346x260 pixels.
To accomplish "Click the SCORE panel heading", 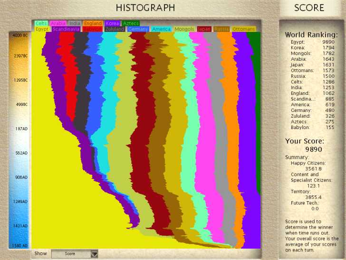I will point(309,8).
